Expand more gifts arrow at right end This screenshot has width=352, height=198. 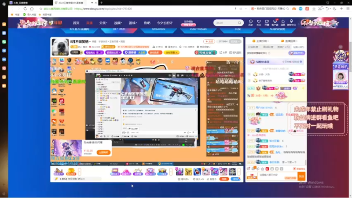point(239,172)
